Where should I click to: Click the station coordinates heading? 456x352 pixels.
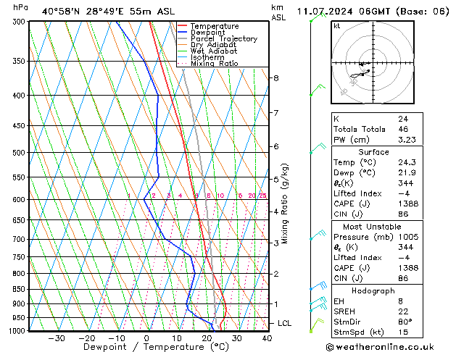[x=108, y=12]
